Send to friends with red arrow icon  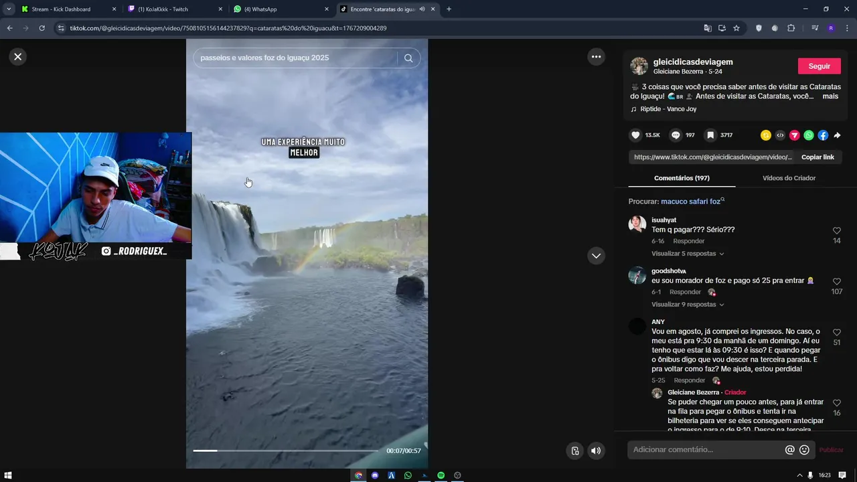coord(794,135)
